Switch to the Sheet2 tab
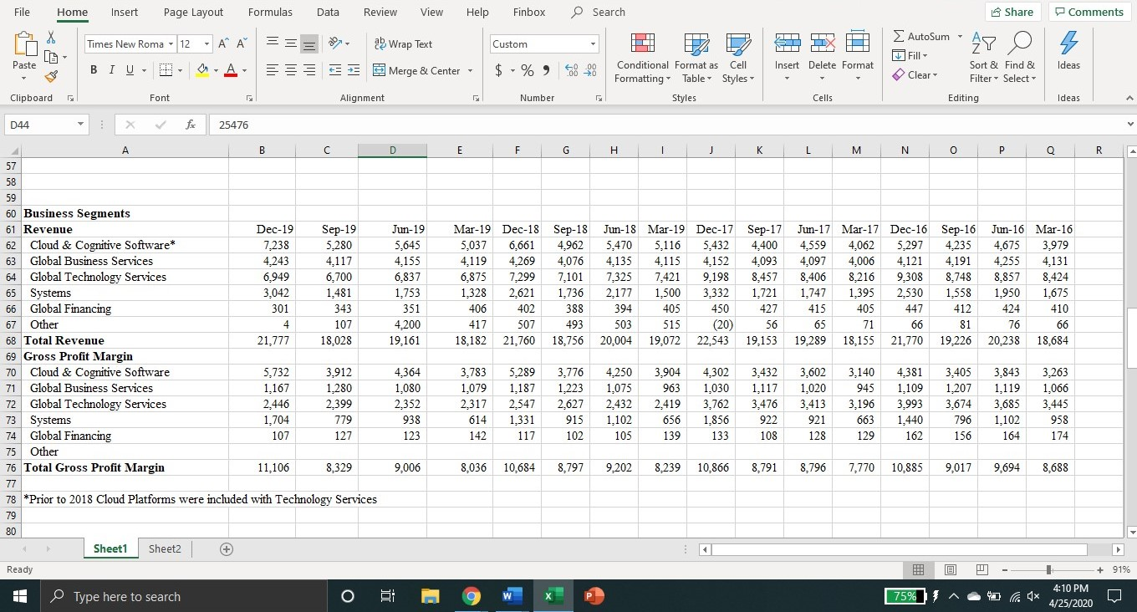The width and height of the screenshot is (1137, 612). (165, 548)
